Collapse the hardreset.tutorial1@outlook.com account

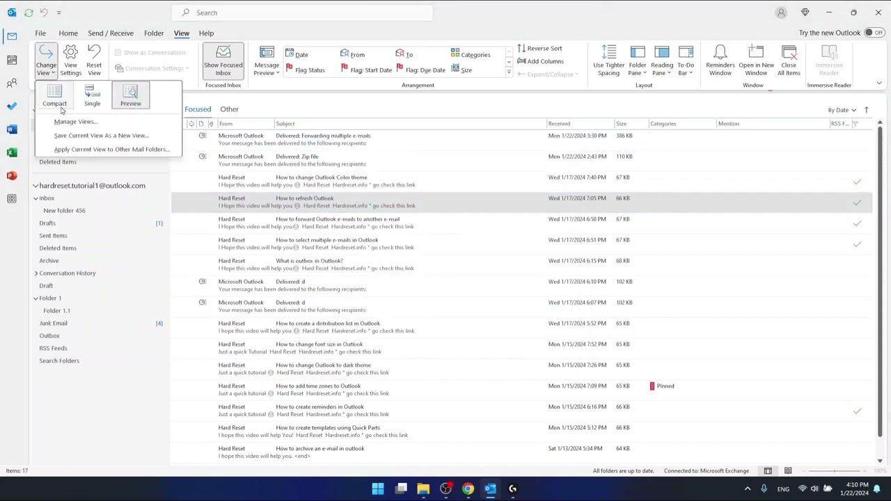pyautogui.click(x=36, y=186)
